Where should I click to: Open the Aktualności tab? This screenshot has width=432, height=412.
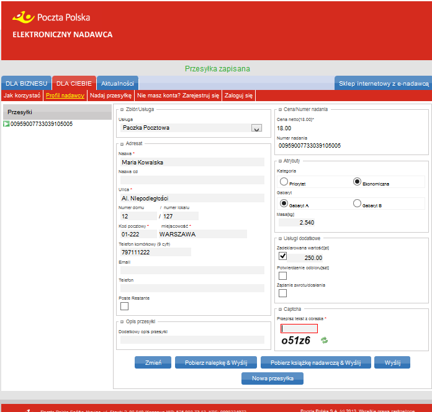tap(117, 83)
